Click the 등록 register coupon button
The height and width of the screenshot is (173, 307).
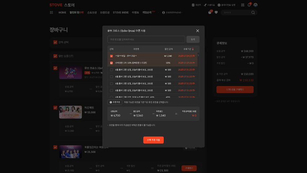pyautogui.click(x=193, y=39)
